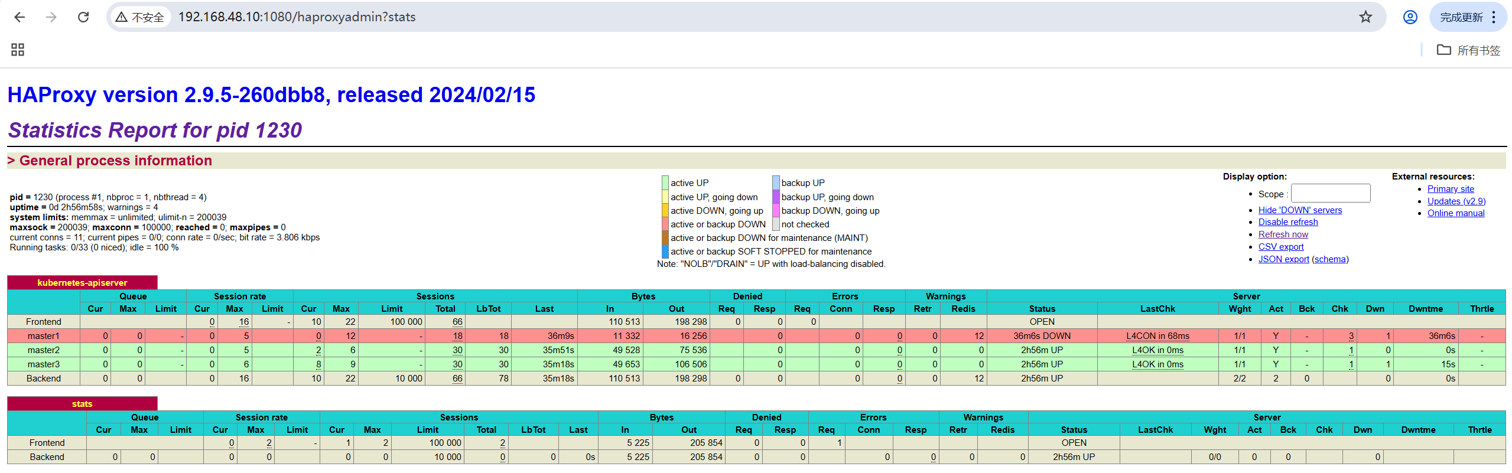
Task: Open the Updates (v2.9) link
Action: 1456,201
